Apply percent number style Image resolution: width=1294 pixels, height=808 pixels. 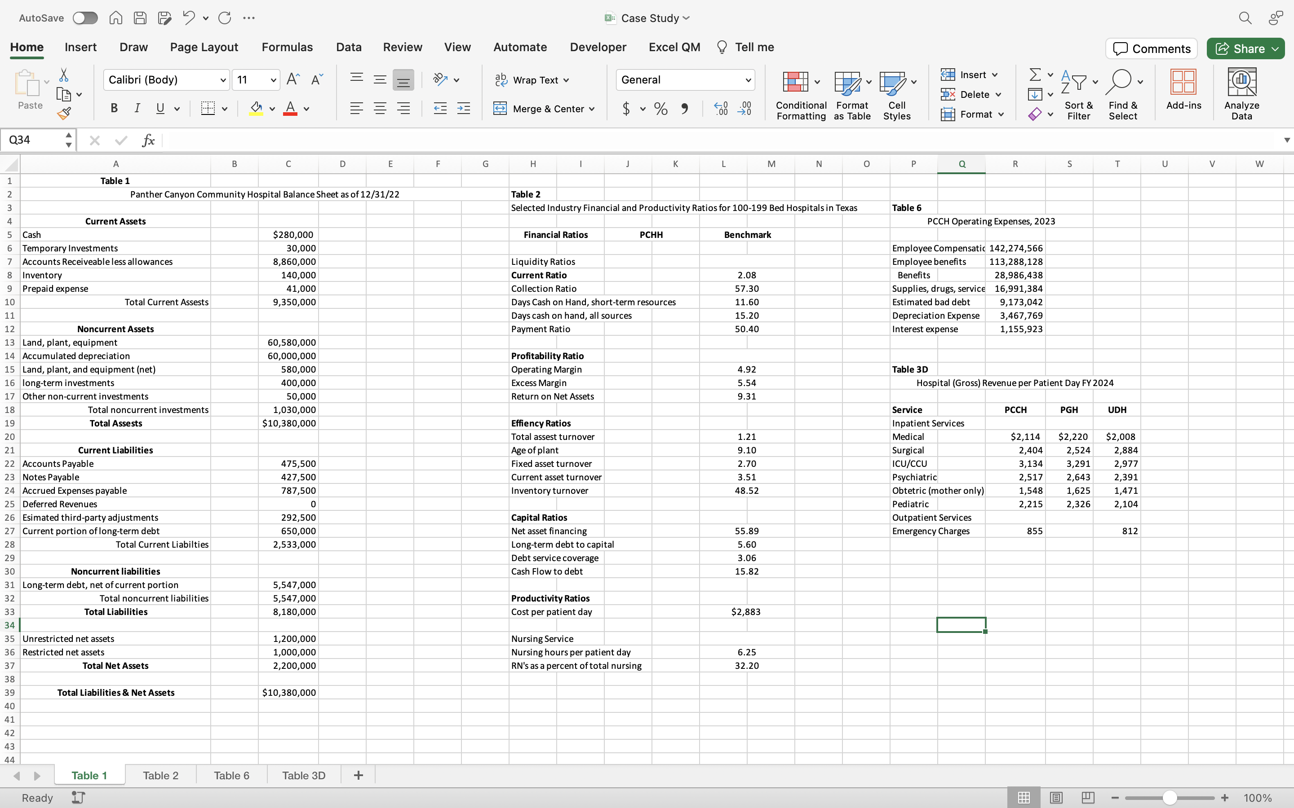(660, 109)
